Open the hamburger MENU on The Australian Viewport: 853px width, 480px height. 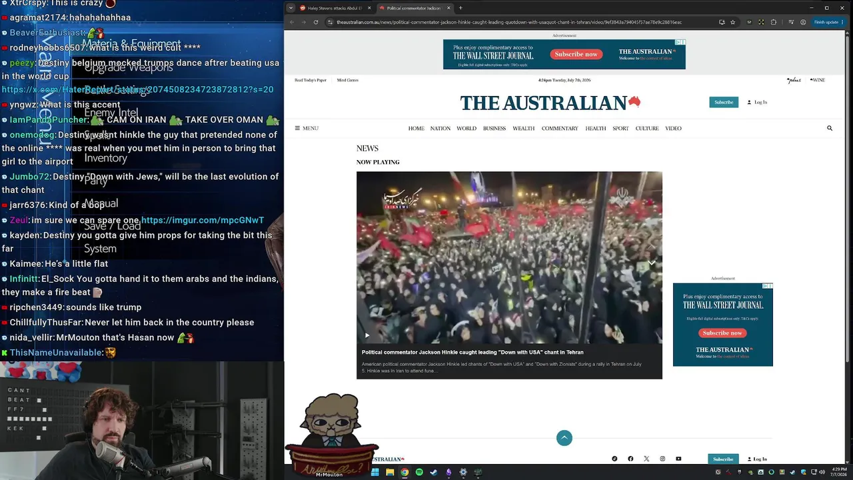(x=307, y=128)
